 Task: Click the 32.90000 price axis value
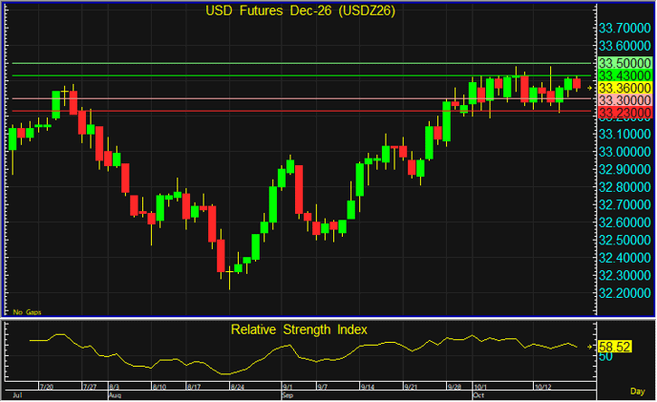tap(625, 169)
